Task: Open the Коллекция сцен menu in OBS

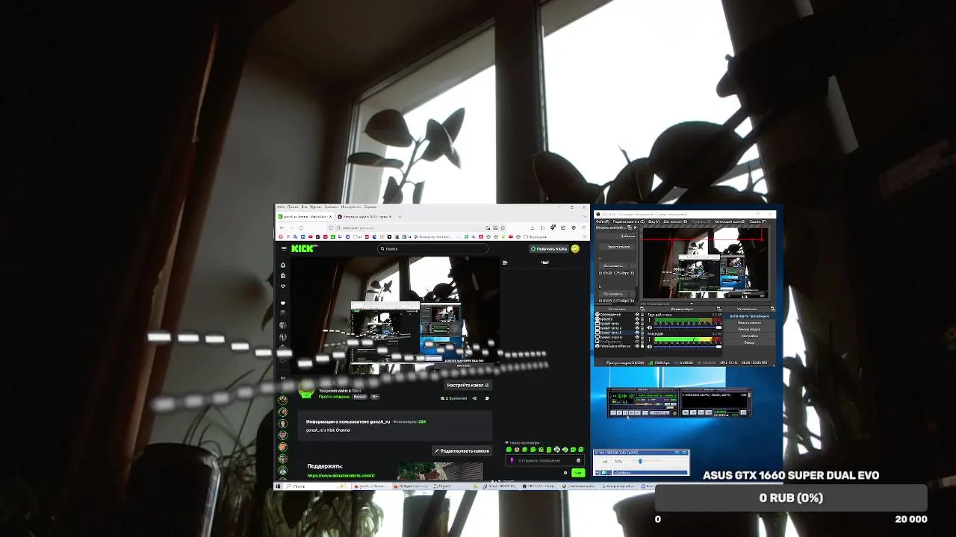Action: pos(730,222)
